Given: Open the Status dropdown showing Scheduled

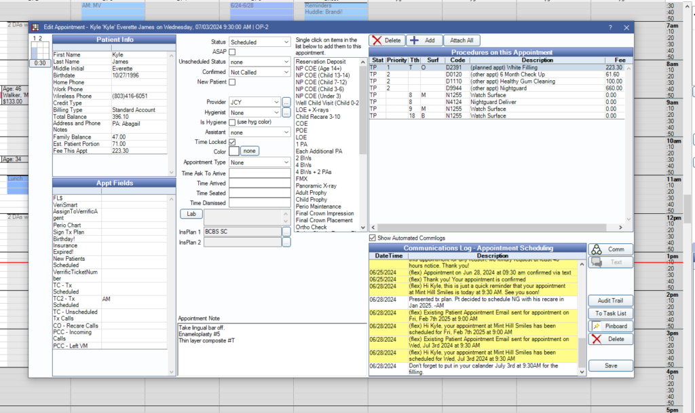Looking at the screenshot, I should tap(260, 42).
